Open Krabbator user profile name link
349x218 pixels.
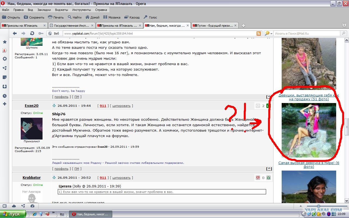pos(32,177)
